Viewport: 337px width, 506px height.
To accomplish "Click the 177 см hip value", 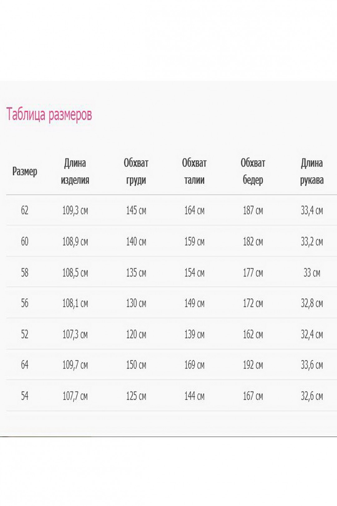I will click(x=253, y=272).
